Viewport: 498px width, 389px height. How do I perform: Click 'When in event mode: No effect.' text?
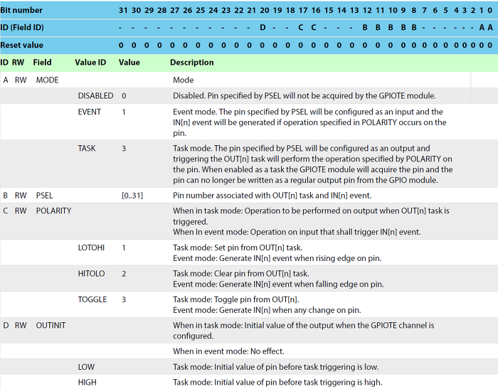(x=228, y=351)
